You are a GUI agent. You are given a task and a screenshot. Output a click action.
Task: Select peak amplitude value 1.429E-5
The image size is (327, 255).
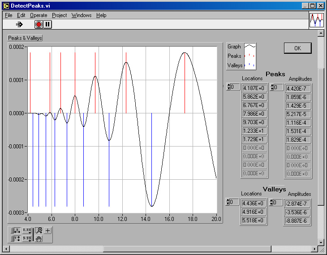pyautogui.click(x=298, y=106)
